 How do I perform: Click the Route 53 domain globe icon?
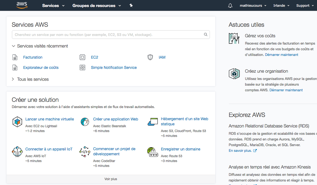152,152
